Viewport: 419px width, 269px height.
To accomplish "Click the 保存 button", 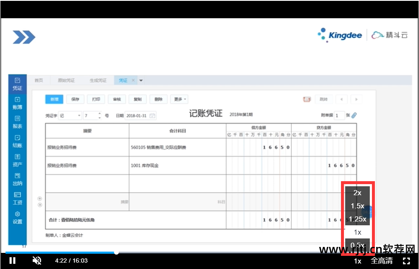I will [75, 99].
